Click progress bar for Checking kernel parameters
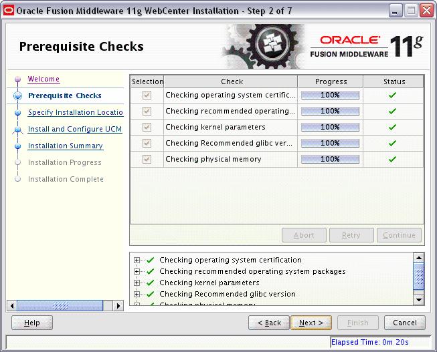 point(330,127)
